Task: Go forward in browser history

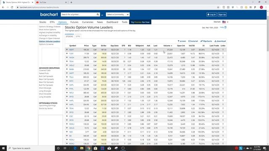Action: pos(8,8)
